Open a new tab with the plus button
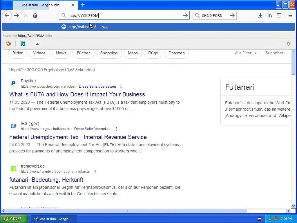 [x=83, y=5]
